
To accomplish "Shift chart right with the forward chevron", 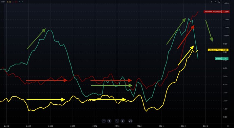I will pos(123,121).
